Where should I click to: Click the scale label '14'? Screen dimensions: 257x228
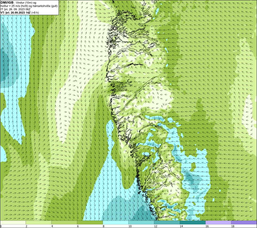coord(181,226)
